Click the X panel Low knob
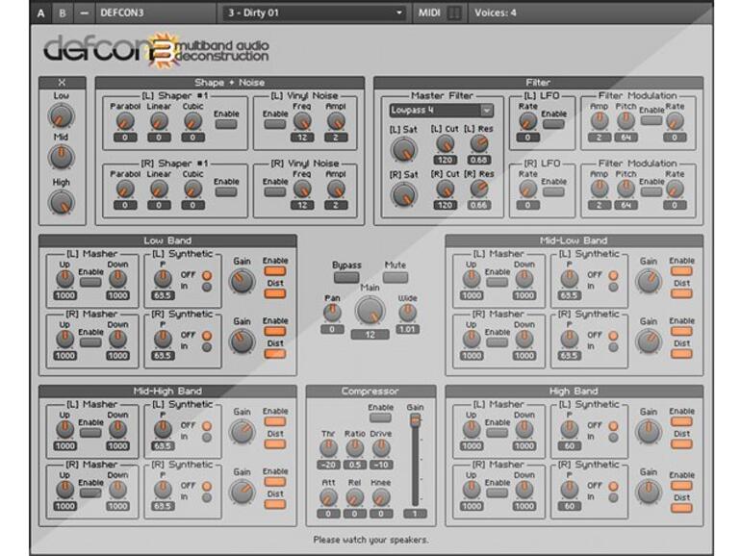Screen dimensions: 741x556 62,115
